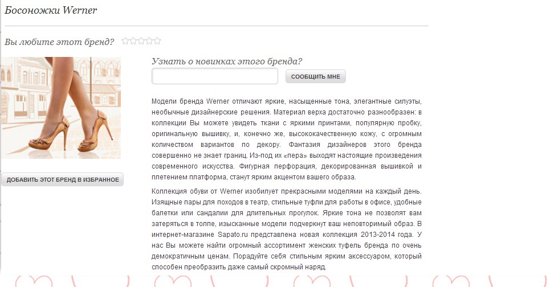554x287 pixels.
Task: Click the СООБЩИТЬ МНЕ button
Action: coord(316,77)
